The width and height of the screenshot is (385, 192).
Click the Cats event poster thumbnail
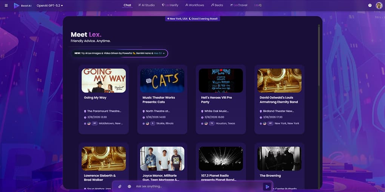pos(162,81)
